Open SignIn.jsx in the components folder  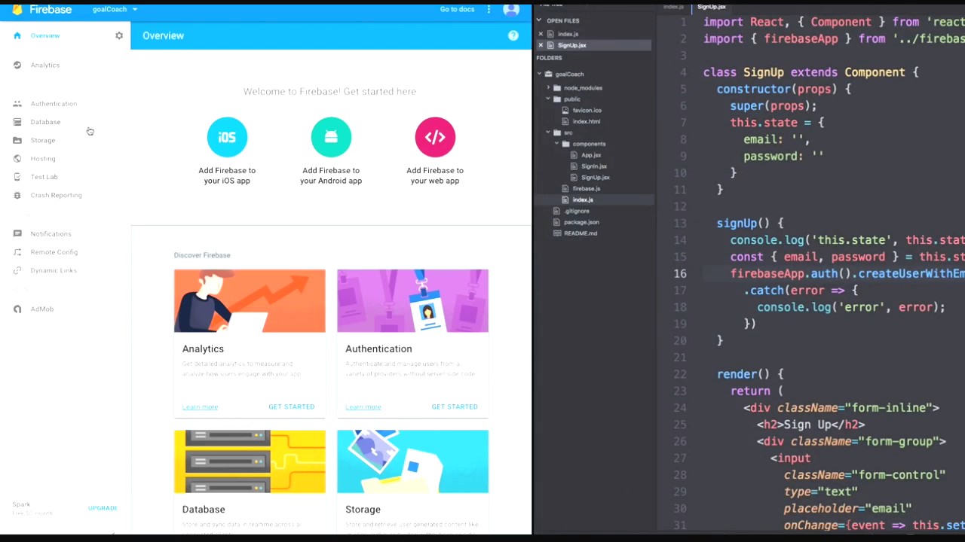tap(594, 166)
